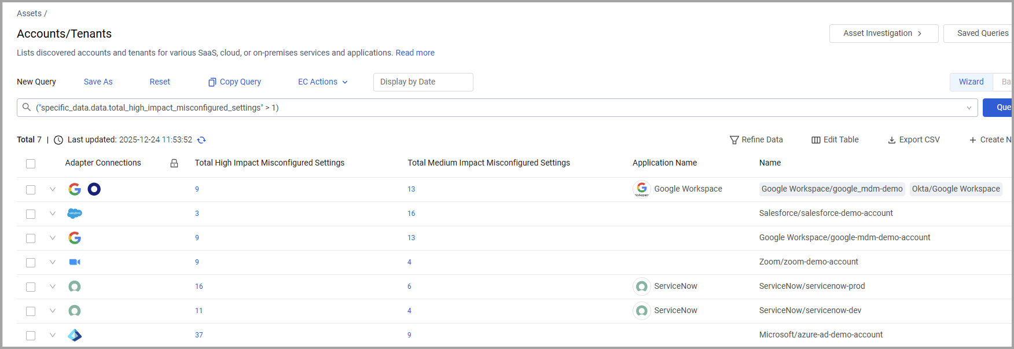Click the Save As button

pyautogui.click(x=98, y=82)
